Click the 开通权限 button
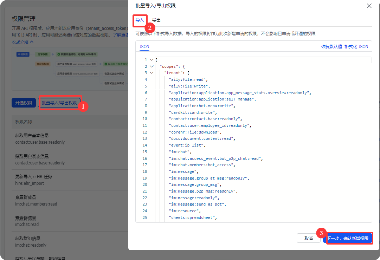The width and height of the screenshot is (380, 260). point(24,103)
